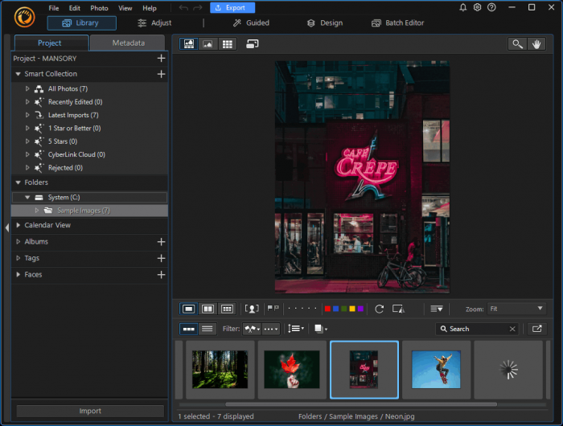563x426 pixels.
Task: Open the Zoom dropdown set to Fit
Action: coord(517,309)
